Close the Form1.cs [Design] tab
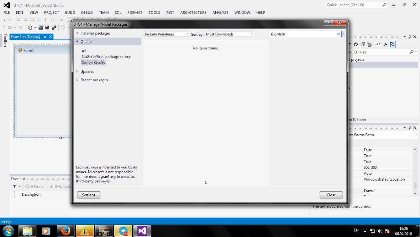The image size is (420, 237). [50, 37]
